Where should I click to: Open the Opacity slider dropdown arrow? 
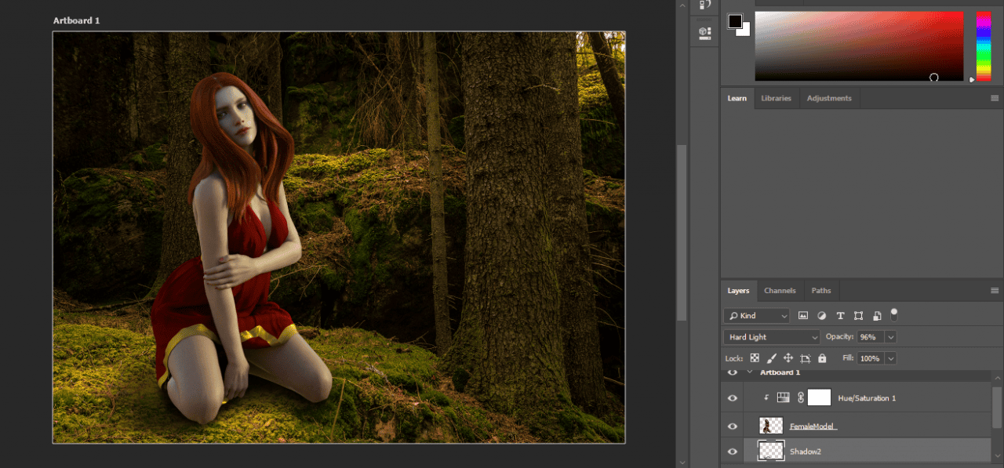coord(890,337)
